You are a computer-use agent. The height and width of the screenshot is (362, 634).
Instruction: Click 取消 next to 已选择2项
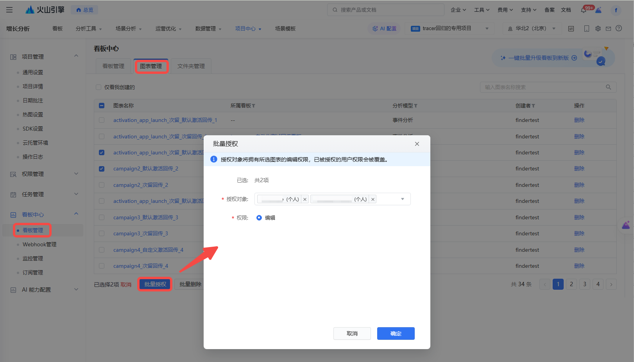pos(126,285)
